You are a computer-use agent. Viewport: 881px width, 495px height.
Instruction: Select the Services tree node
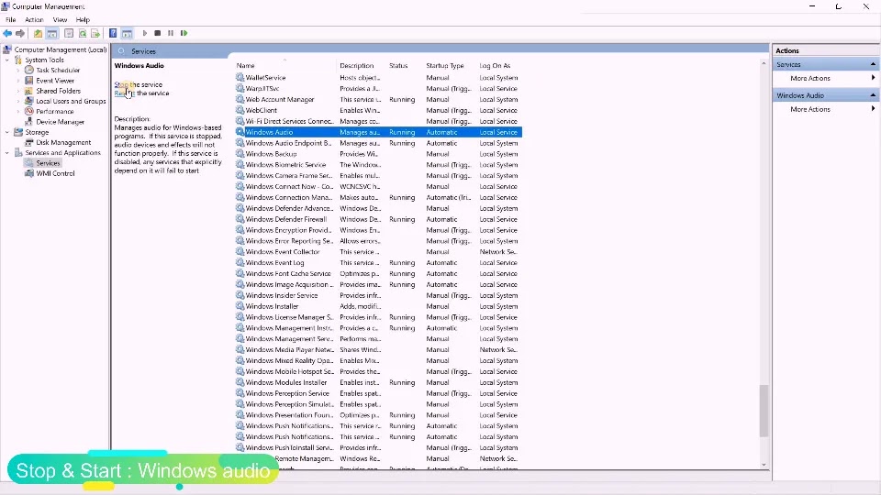48,163
